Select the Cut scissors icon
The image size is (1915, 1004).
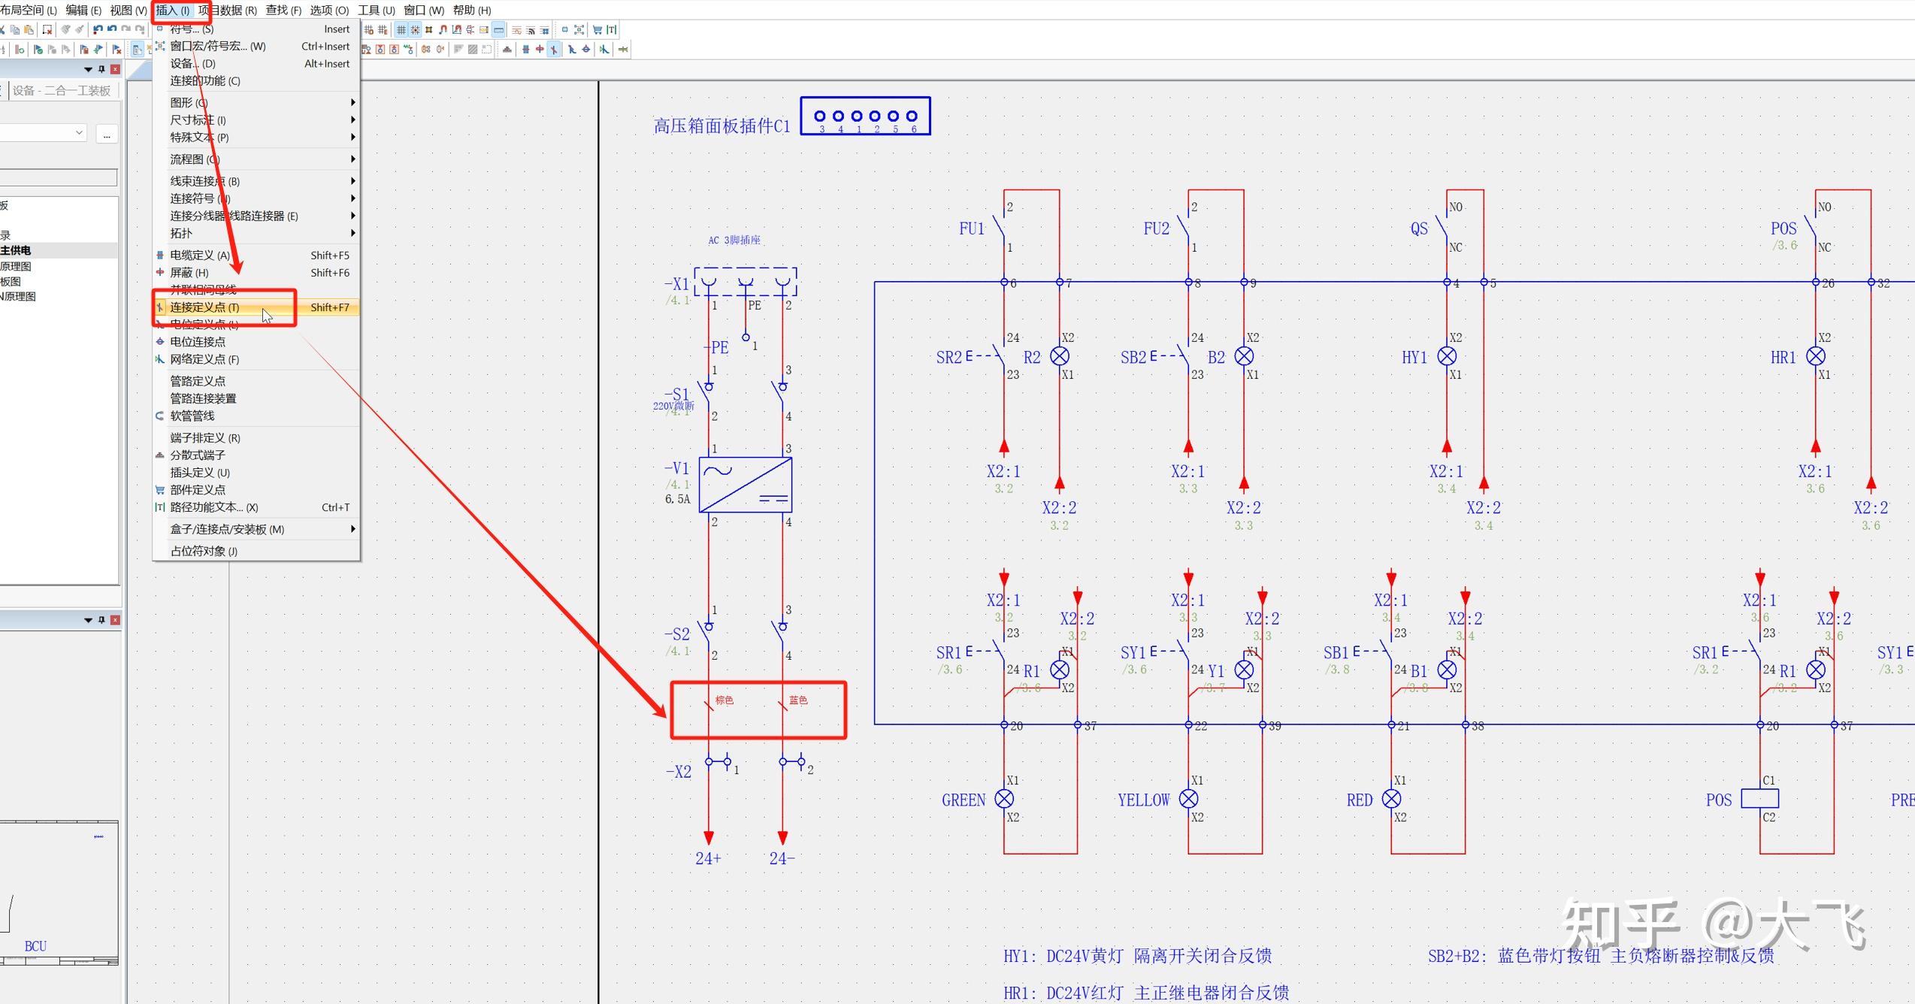3,30
